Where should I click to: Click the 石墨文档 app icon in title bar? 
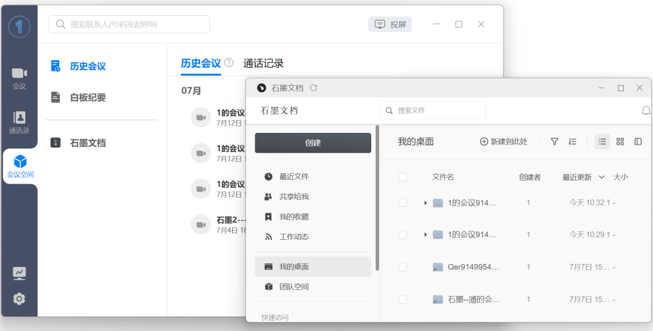pos(261,88)
